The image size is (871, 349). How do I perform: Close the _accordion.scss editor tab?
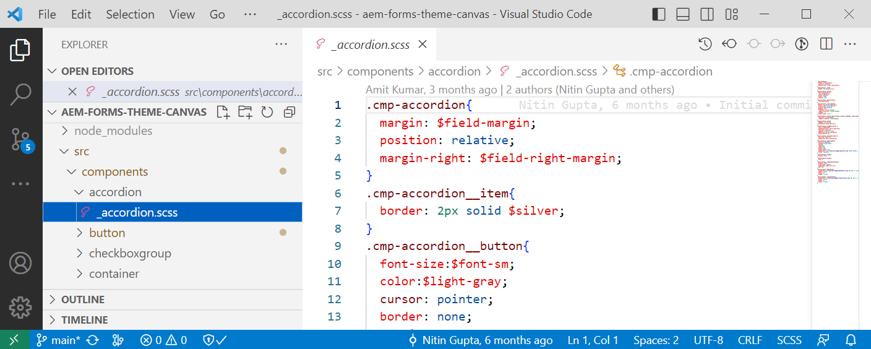click(423, 45)
